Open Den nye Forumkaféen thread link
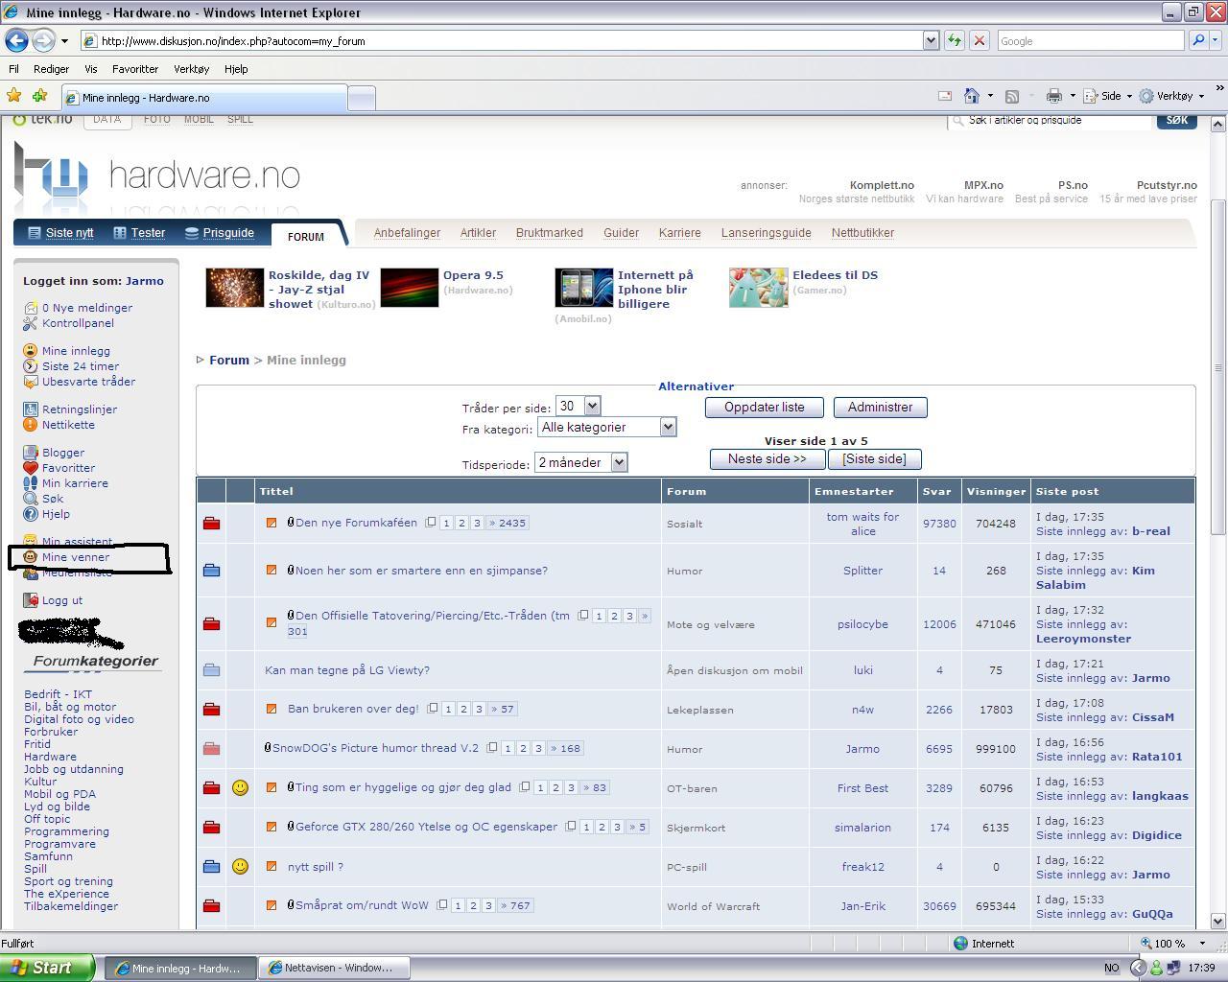 pyautogui.click(x=356, y=523)
